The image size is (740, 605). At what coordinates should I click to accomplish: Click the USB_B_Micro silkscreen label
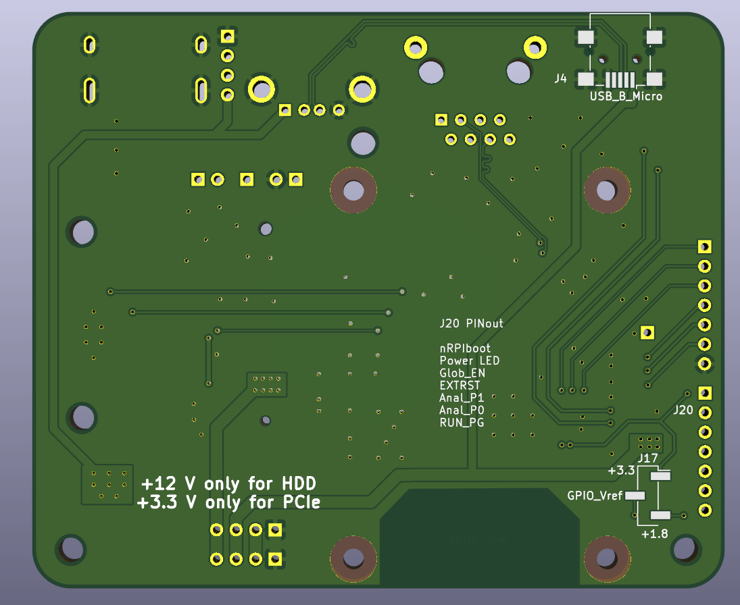click(x=626, y=97)
